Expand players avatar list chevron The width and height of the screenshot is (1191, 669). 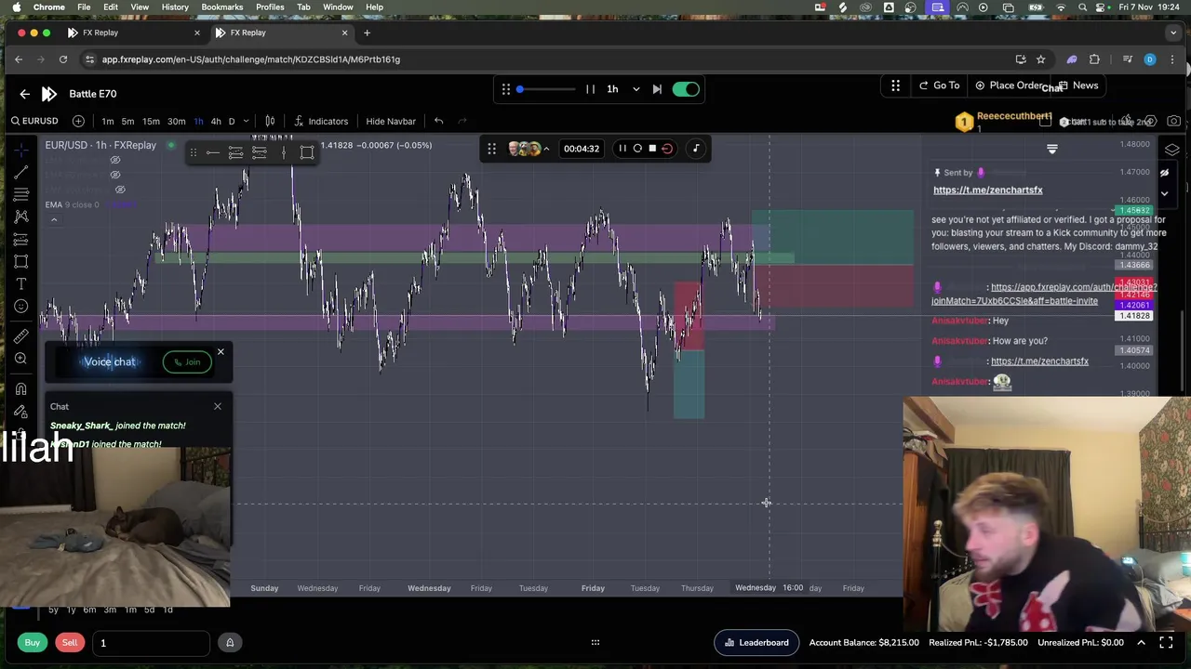click(546, 149)
